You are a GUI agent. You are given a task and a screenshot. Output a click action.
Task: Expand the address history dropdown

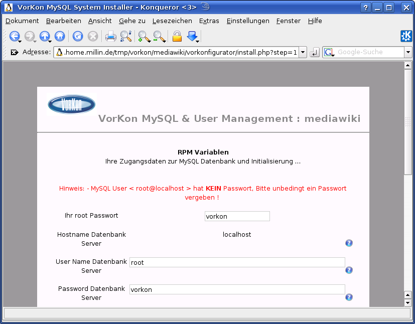pyautogui.click(x=303, y=52)
